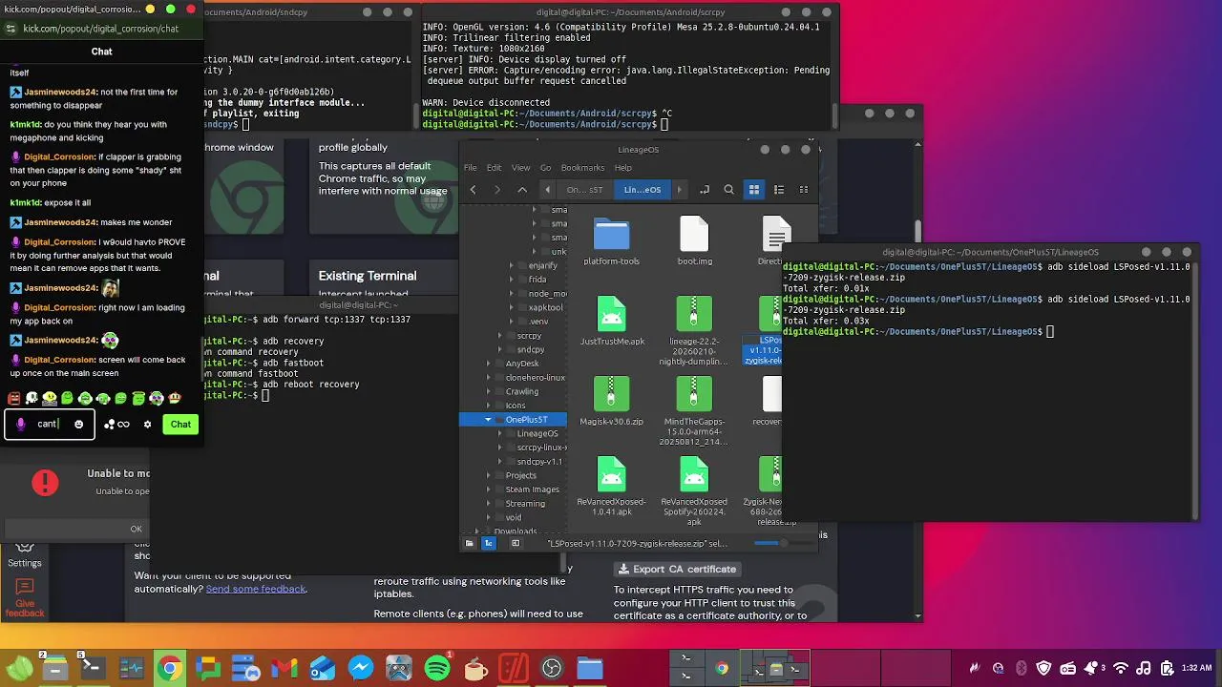This screenshot has width=1222, height=687.
Task: Open Gmail from the taskbar
Action: tap(284, 669)
